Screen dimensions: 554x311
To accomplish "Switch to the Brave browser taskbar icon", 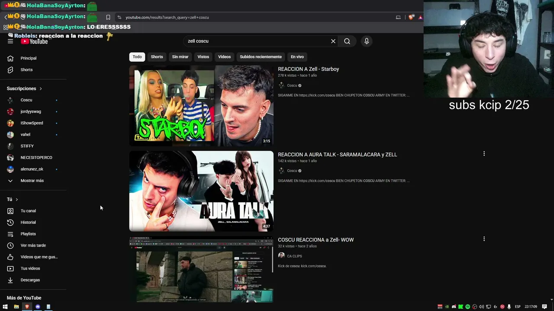I will pos(27,307).
